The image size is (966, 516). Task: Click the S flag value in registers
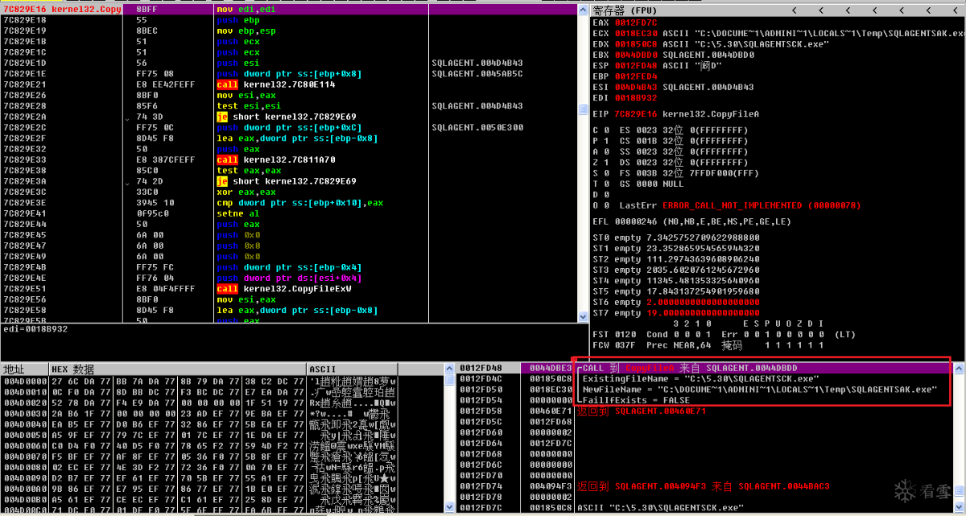coord(606,172)
